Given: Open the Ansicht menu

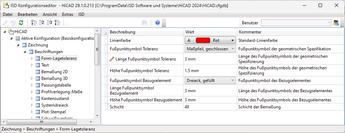Looking at the screenshot, I should coord(50,14).
